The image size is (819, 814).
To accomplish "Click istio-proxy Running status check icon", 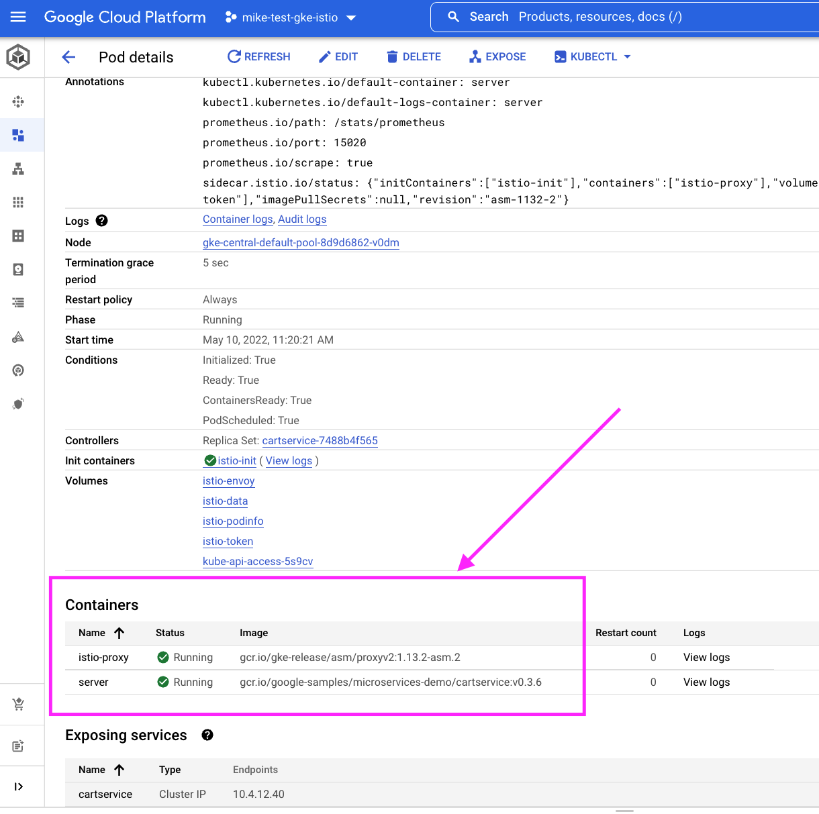I will [x=163, y=658].
